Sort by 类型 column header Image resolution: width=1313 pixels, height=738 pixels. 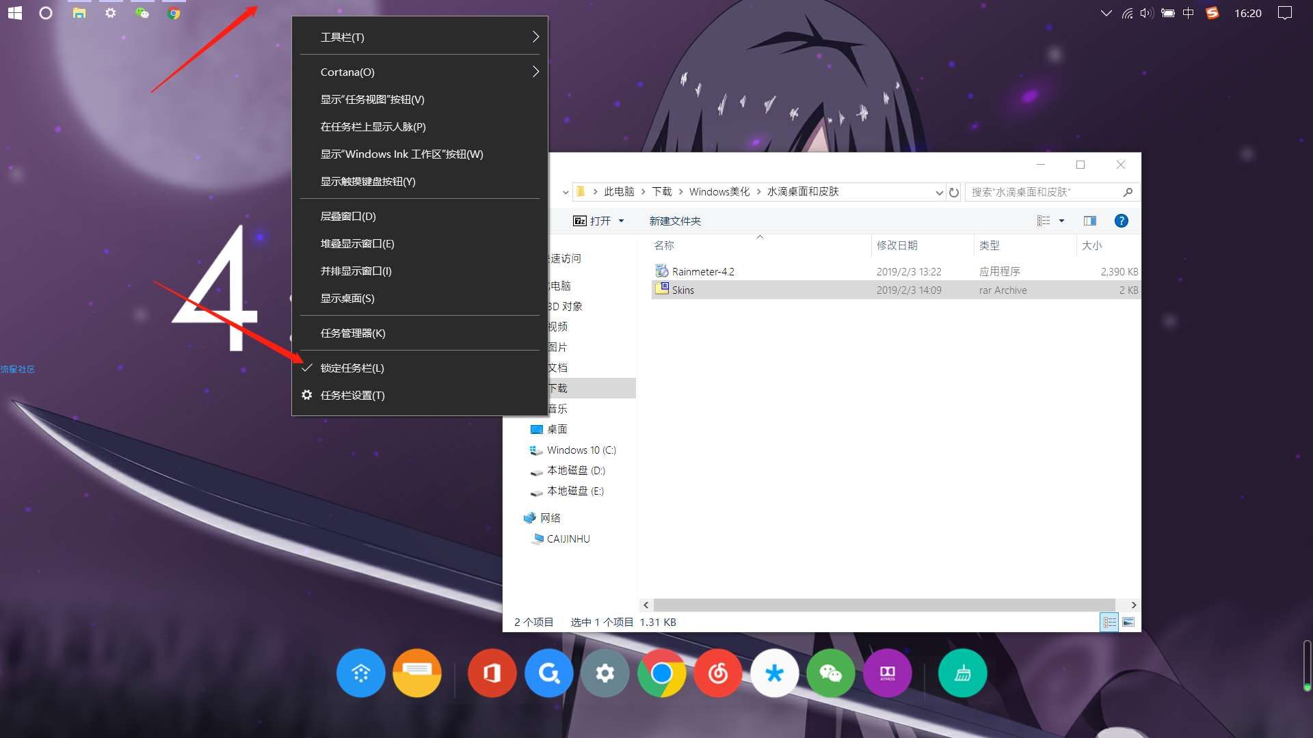1024,245
